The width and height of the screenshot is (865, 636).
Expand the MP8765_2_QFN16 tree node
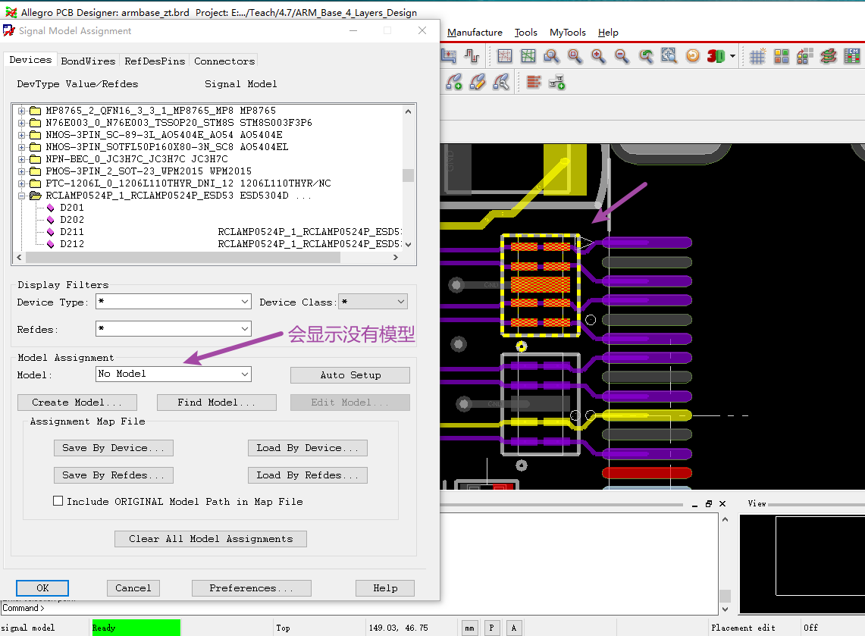click(21, 111)
